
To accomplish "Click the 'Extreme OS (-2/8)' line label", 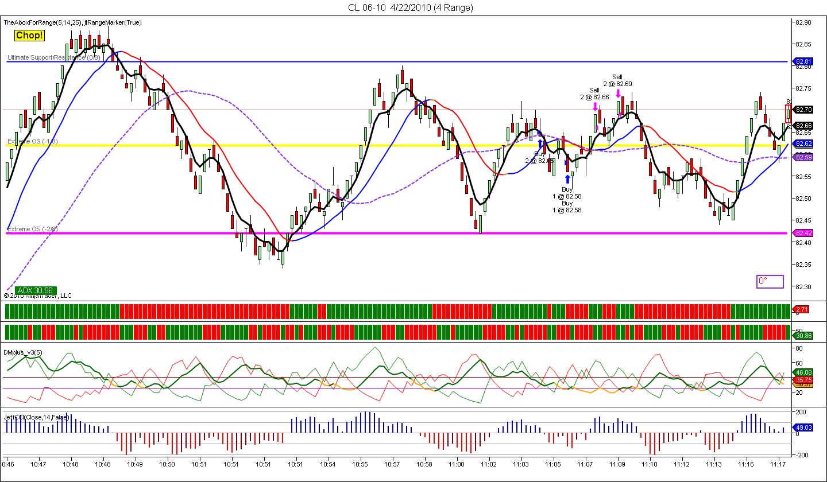I will pyautogui.click(x=33, y=229).
